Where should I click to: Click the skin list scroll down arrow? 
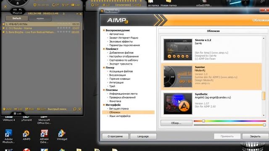point(264,115)
